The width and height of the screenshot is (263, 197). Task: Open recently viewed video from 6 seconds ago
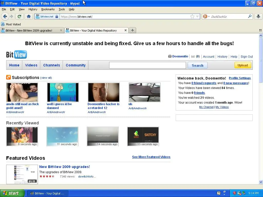tap(22, 136)
